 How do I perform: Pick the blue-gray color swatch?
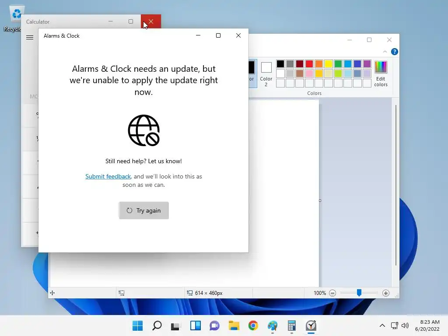coord(357,73)
